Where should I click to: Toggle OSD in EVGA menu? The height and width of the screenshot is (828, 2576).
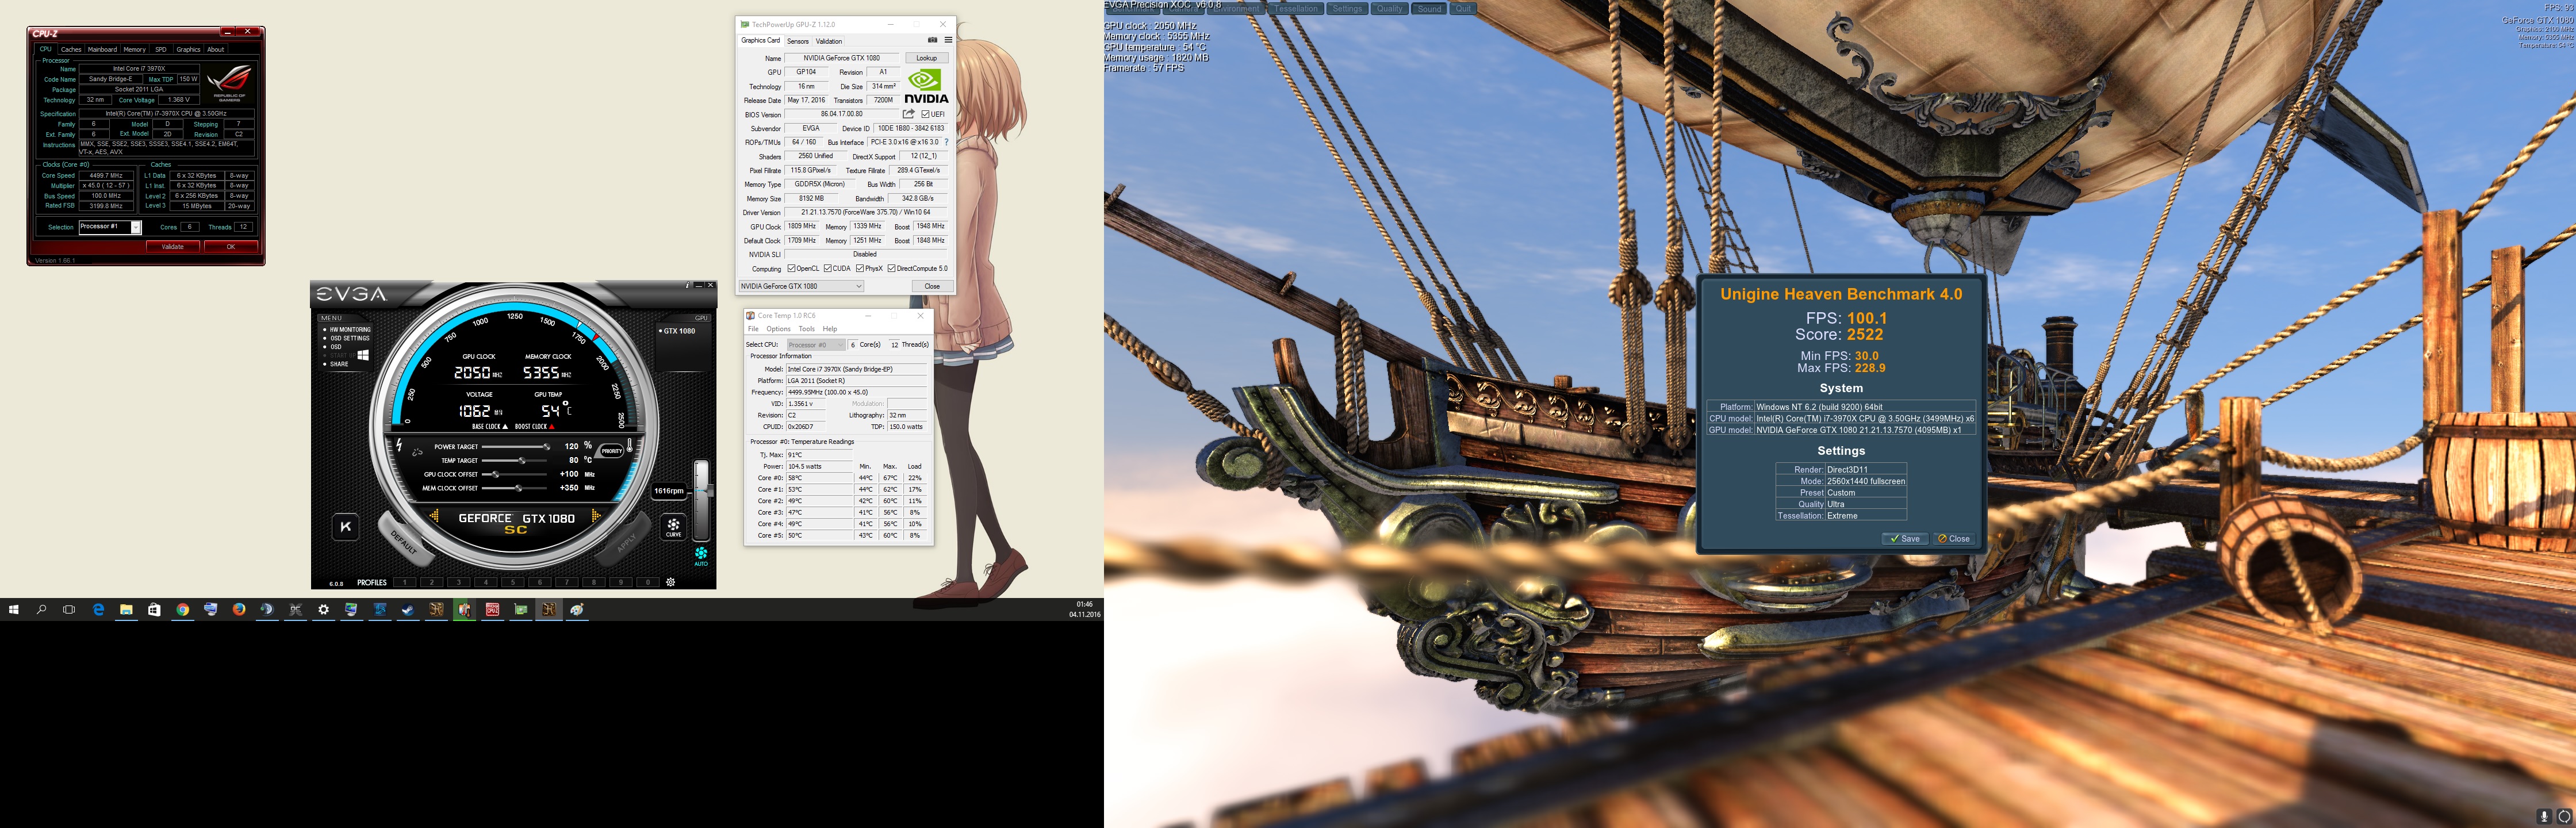pos(332,347)
